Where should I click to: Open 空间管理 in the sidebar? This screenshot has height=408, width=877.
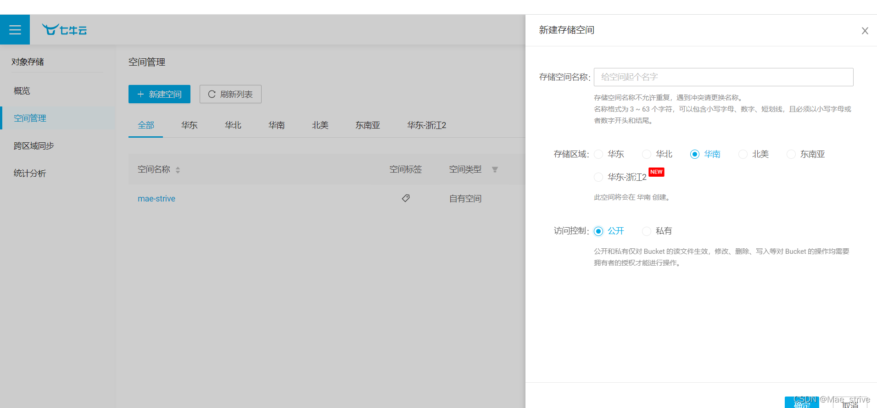pos(57,118)
